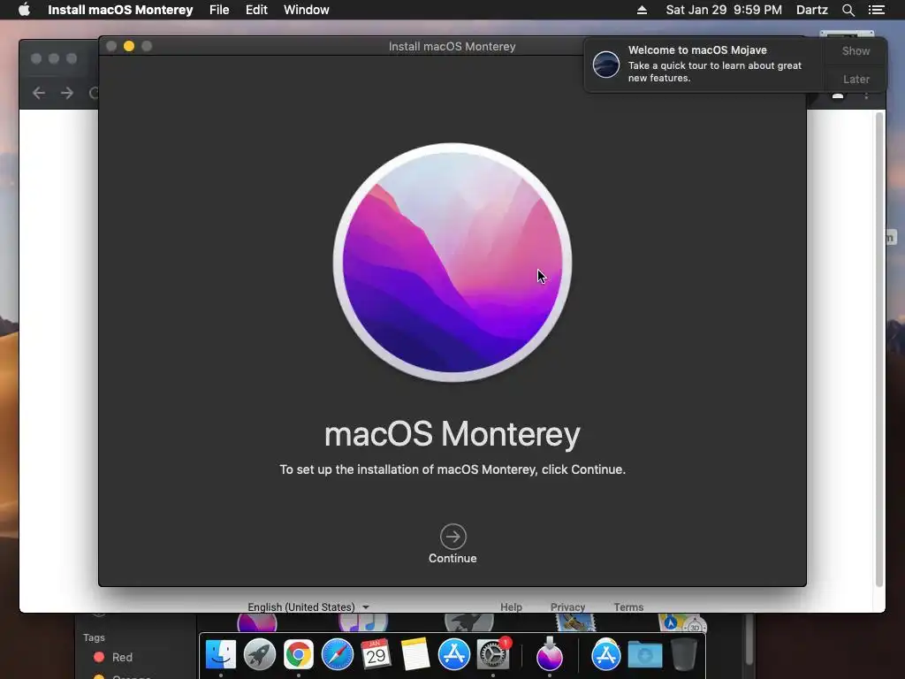The image size is (905, 679).
Task: Open the Trash in the Dock
Action: (x=683, y=654)
